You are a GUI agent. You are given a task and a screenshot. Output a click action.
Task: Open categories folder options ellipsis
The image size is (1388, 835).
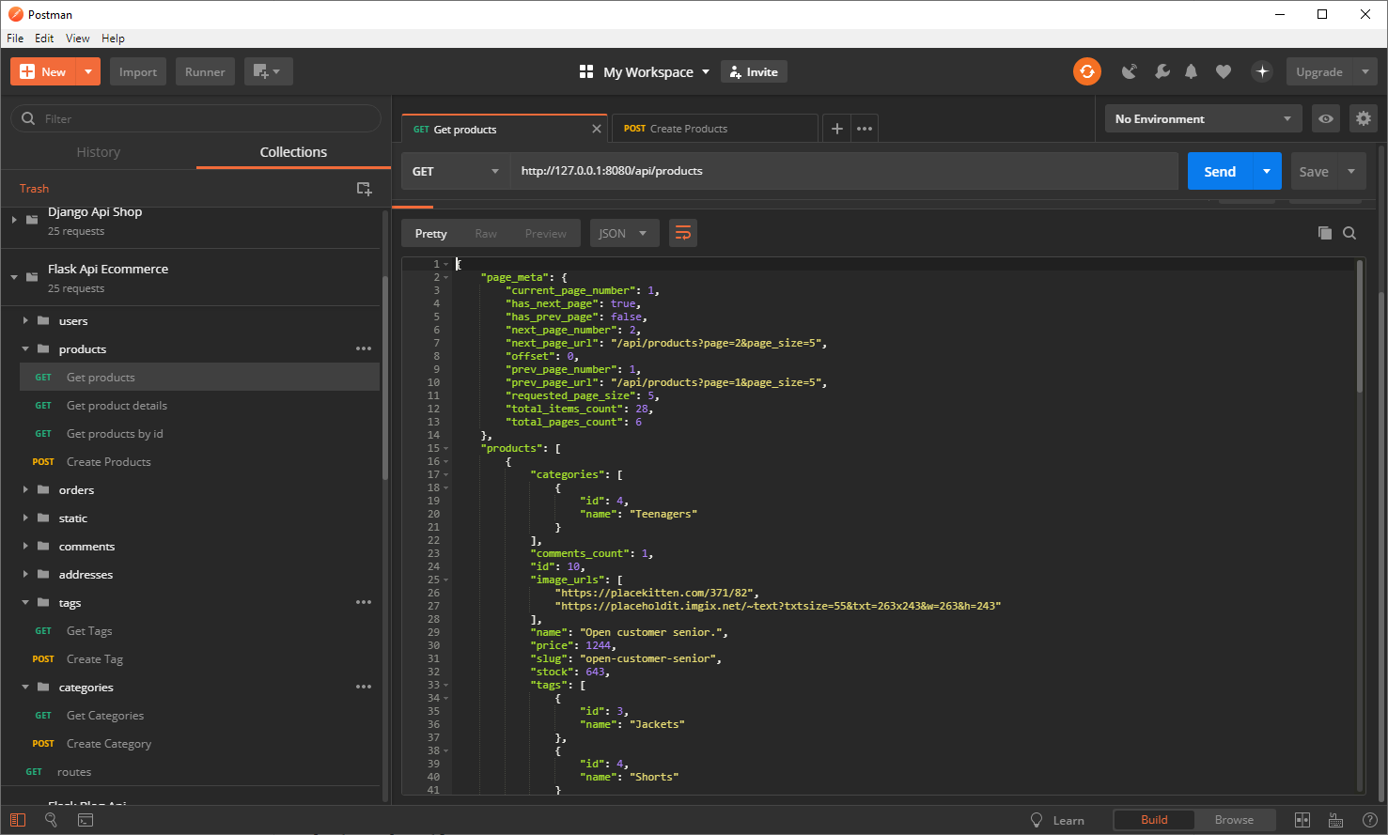(x=364, y=687)
